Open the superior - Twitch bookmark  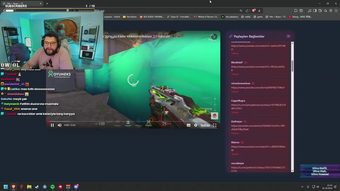pos(112,17)
